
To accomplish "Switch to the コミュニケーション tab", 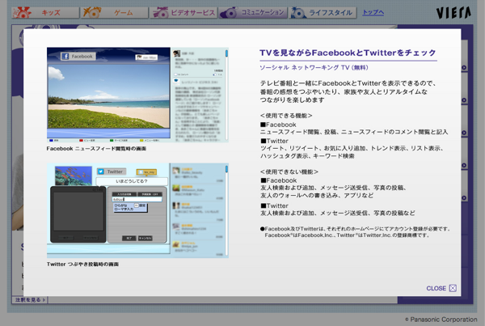I will pyautogui.click(x=253, y=13).
